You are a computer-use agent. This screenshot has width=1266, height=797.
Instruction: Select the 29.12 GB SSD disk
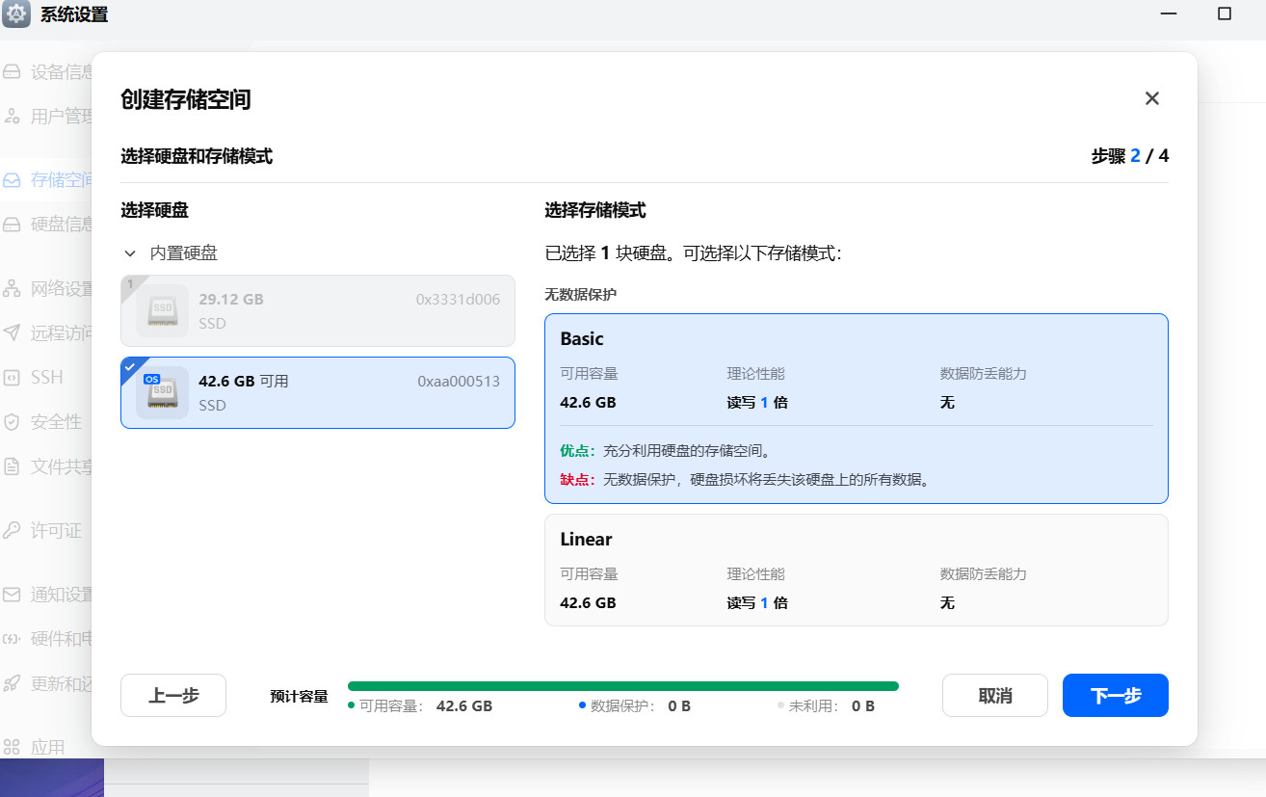(317, 310)
